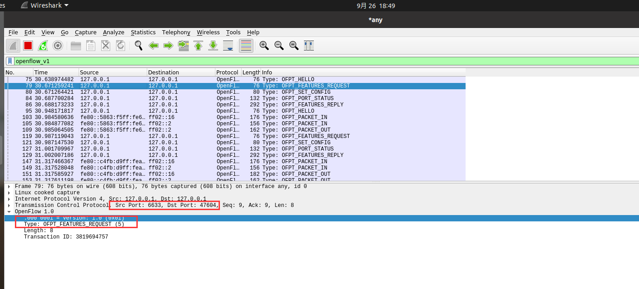
Task: Open a capture file with folder icon
Action: pyautogui.click(x=76, y=46)
